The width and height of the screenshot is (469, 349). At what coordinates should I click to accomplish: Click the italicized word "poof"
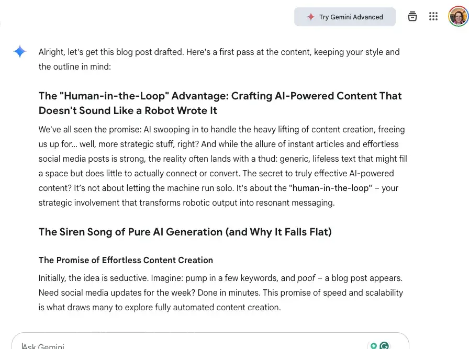pyautogui.click(x=306, y=278)
